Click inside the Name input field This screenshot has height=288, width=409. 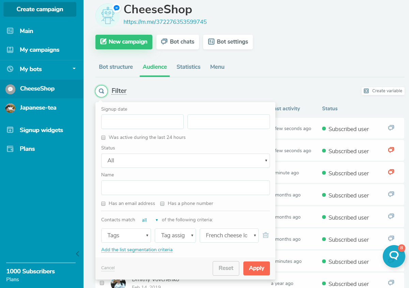point(185,188)
